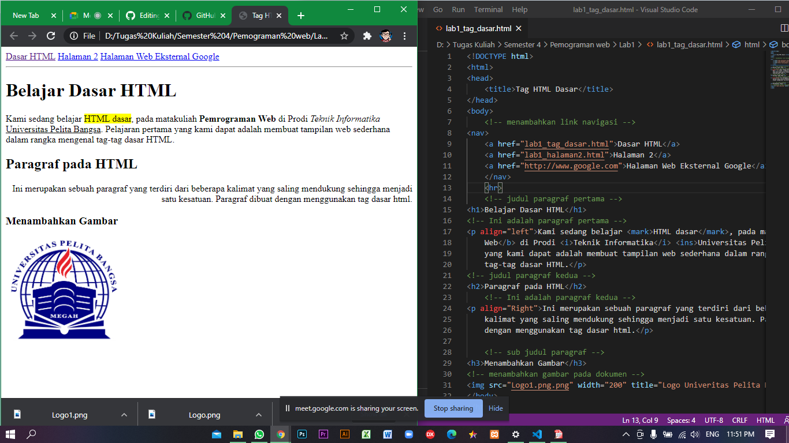Expand Logo.png download options chevron
Screen dimensions: 789x443
click(x=259, y=415)
